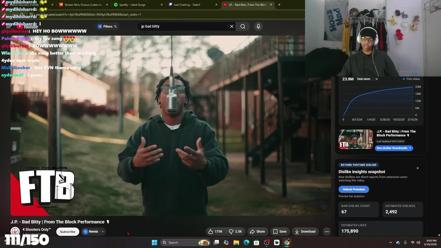Open the OneDrive cloud tray icon
This screenshot has width=441, height=248.
(x=398, y=242)
